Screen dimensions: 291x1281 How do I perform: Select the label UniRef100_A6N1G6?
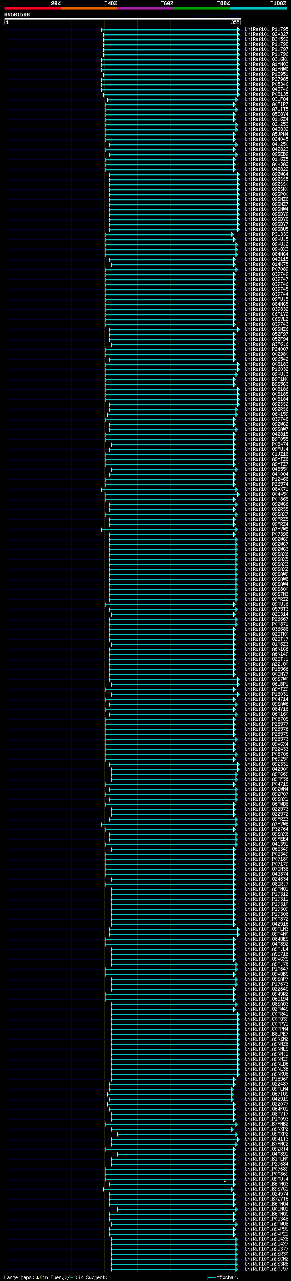tap(266, 649)
